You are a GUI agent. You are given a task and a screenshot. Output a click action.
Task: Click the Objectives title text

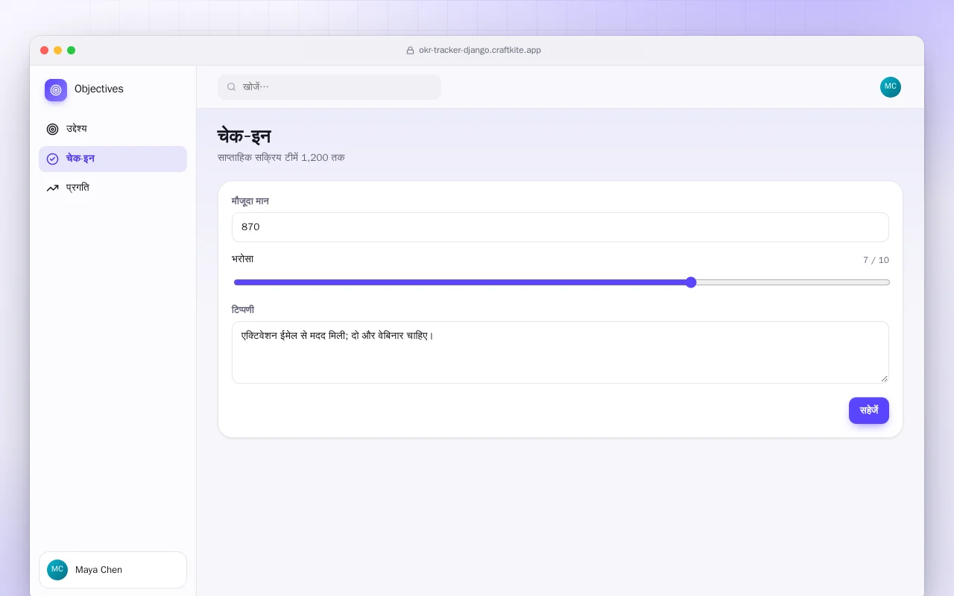pos(99,89)
